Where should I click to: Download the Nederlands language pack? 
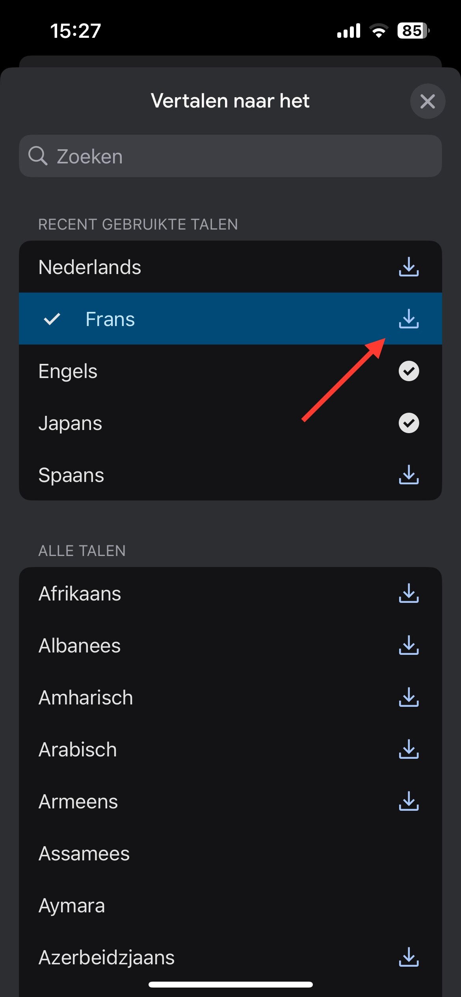409,267
